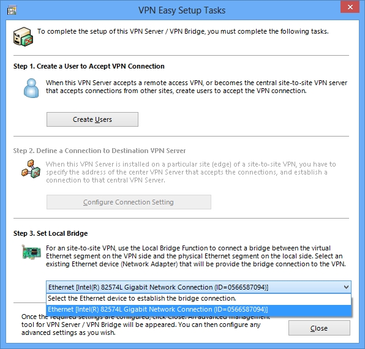Screen dimensions: 365x349
Task: Click the blue user avatar icon
Action: click(x=31, y=88)
